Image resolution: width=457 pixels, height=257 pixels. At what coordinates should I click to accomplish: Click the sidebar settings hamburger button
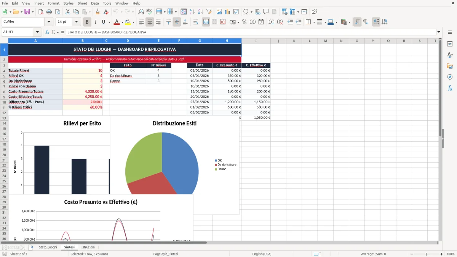450,32
